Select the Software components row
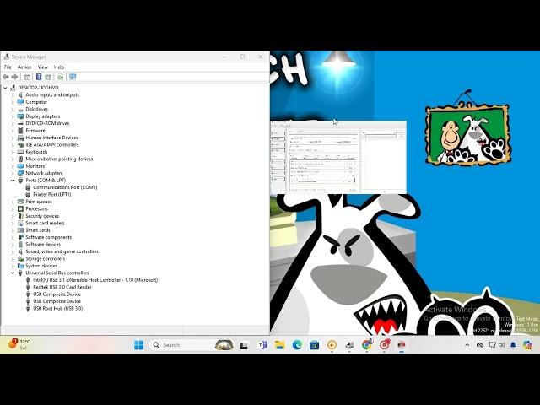Viewport: 540px width, 405px height. click(x=49, y=237)
